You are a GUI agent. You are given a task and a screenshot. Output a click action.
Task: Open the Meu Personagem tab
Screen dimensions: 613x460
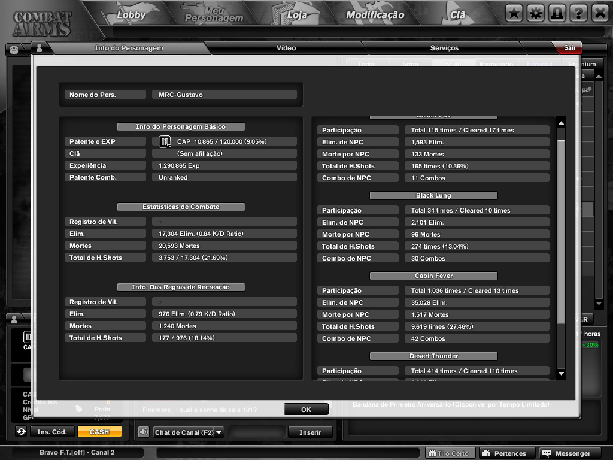coord(214,14)
